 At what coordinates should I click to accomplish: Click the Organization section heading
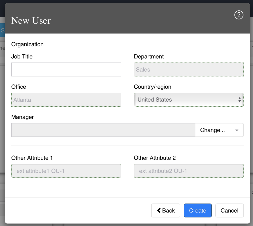(27, 44)
